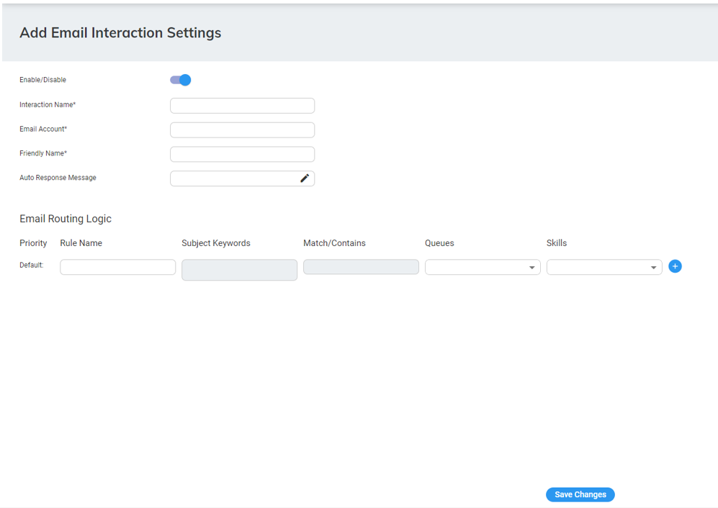Screen dimensions: 718x508
Task: Click the Priority column header
Action: [33, 243]
